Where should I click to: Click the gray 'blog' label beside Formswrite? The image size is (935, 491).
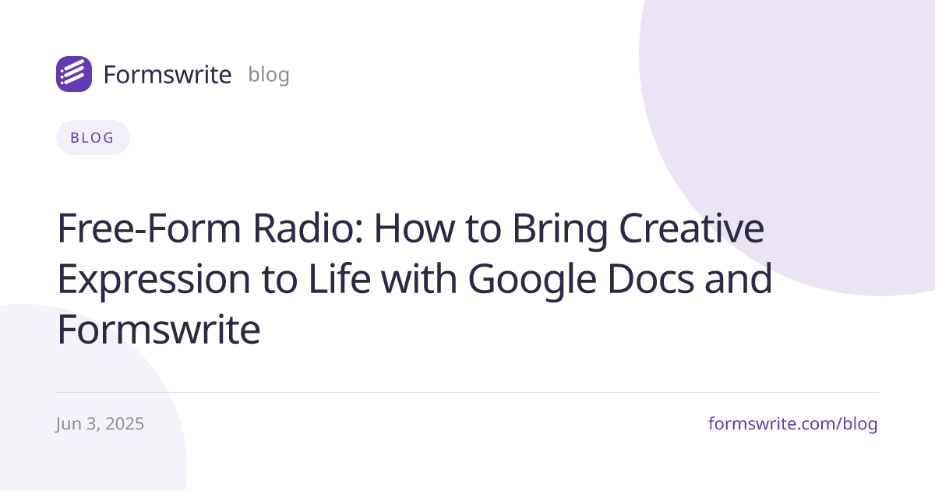(x=269, y=75)
